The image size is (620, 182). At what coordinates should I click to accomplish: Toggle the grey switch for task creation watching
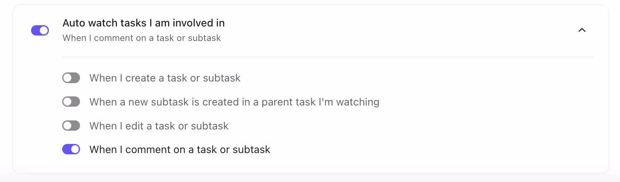[x=71, y=78]
